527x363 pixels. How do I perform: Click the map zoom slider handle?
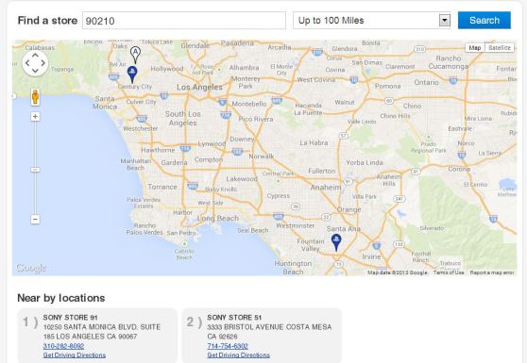click(35, 170)
